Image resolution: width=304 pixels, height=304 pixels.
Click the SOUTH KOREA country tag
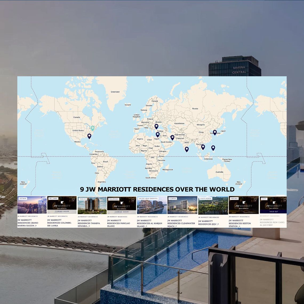[x=206, y=198]
